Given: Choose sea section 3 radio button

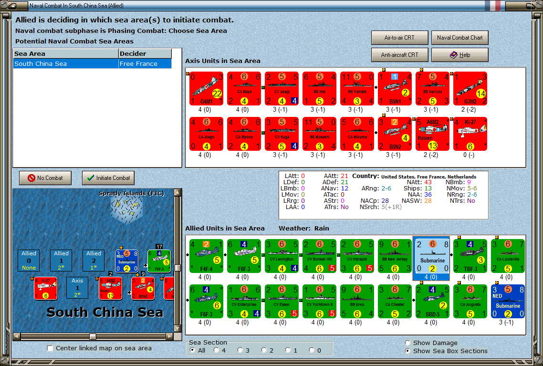Looking at the screenshot, I should click(240, 350).
